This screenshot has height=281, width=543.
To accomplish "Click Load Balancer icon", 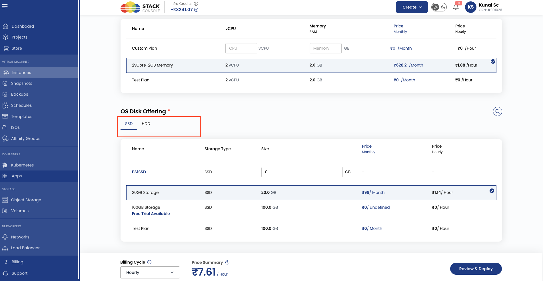I will point(5,248).
